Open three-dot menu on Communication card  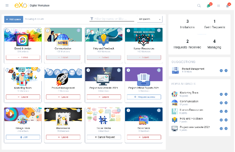[79, 31]
